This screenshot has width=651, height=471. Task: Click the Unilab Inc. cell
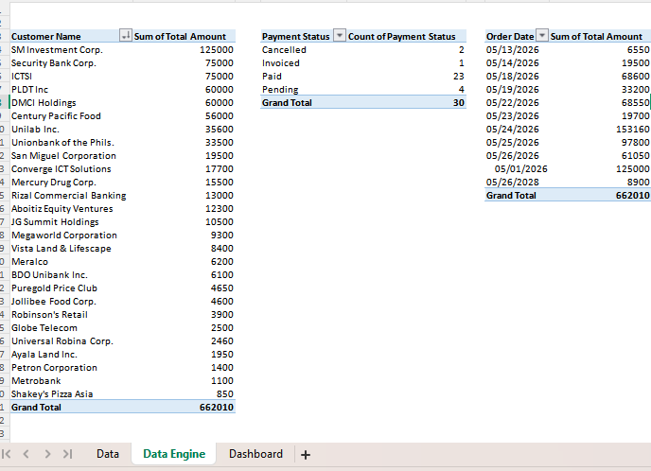point(71,130)
